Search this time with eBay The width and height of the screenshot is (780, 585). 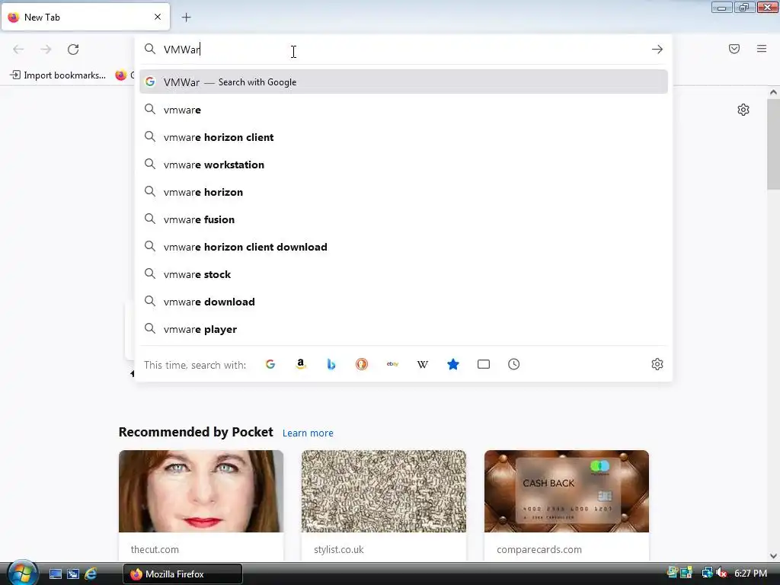392,364
